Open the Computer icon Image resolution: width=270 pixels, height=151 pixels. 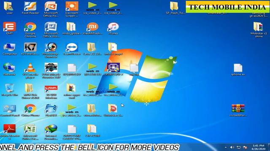click(x=9, y=47)
